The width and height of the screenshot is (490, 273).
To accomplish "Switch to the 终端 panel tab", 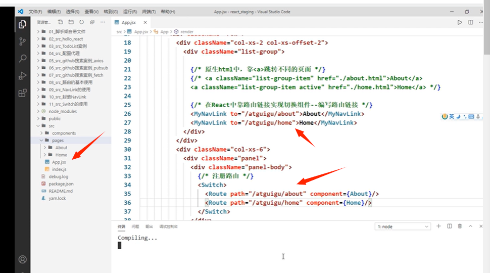I will coord(121,226).
